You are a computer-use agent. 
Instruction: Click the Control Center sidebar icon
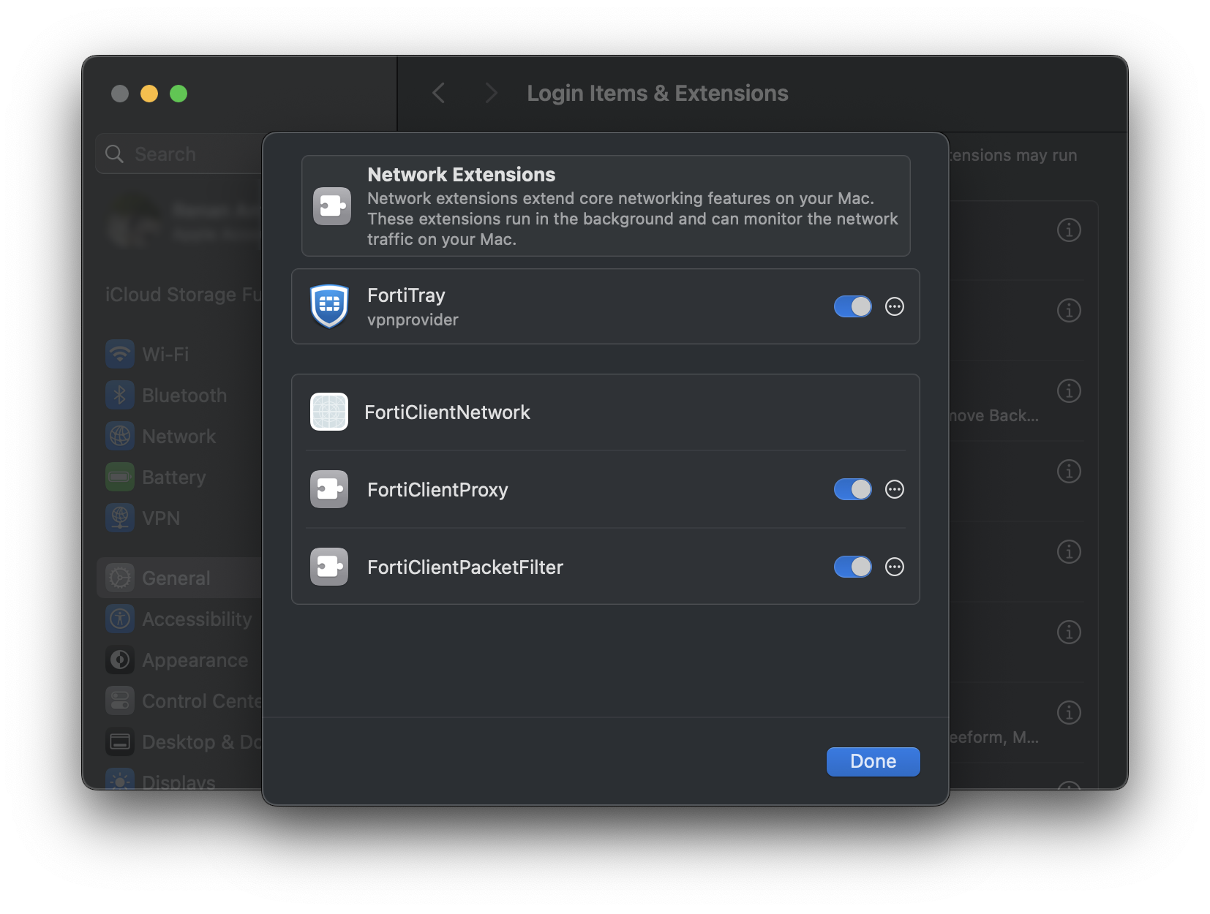(x=120, y=701)
